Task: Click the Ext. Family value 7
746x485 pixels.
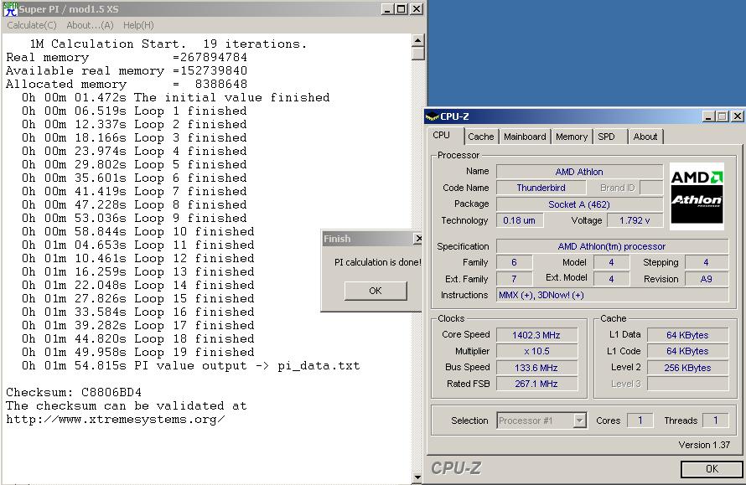Action: click(x=514, y=279)
